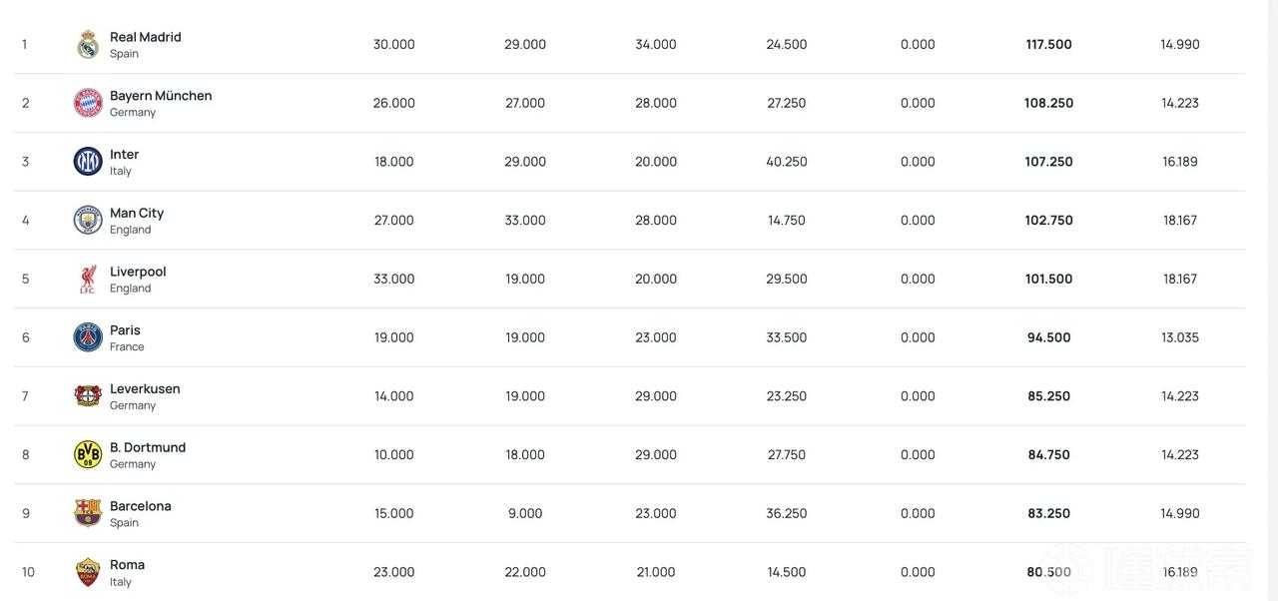Click the Inter club crest
The image size is (1278, 601).
(x=88, y=162)
